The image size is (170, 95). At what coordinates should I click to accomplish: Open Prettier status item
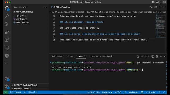pyautogui.click(x=151, y=92)
